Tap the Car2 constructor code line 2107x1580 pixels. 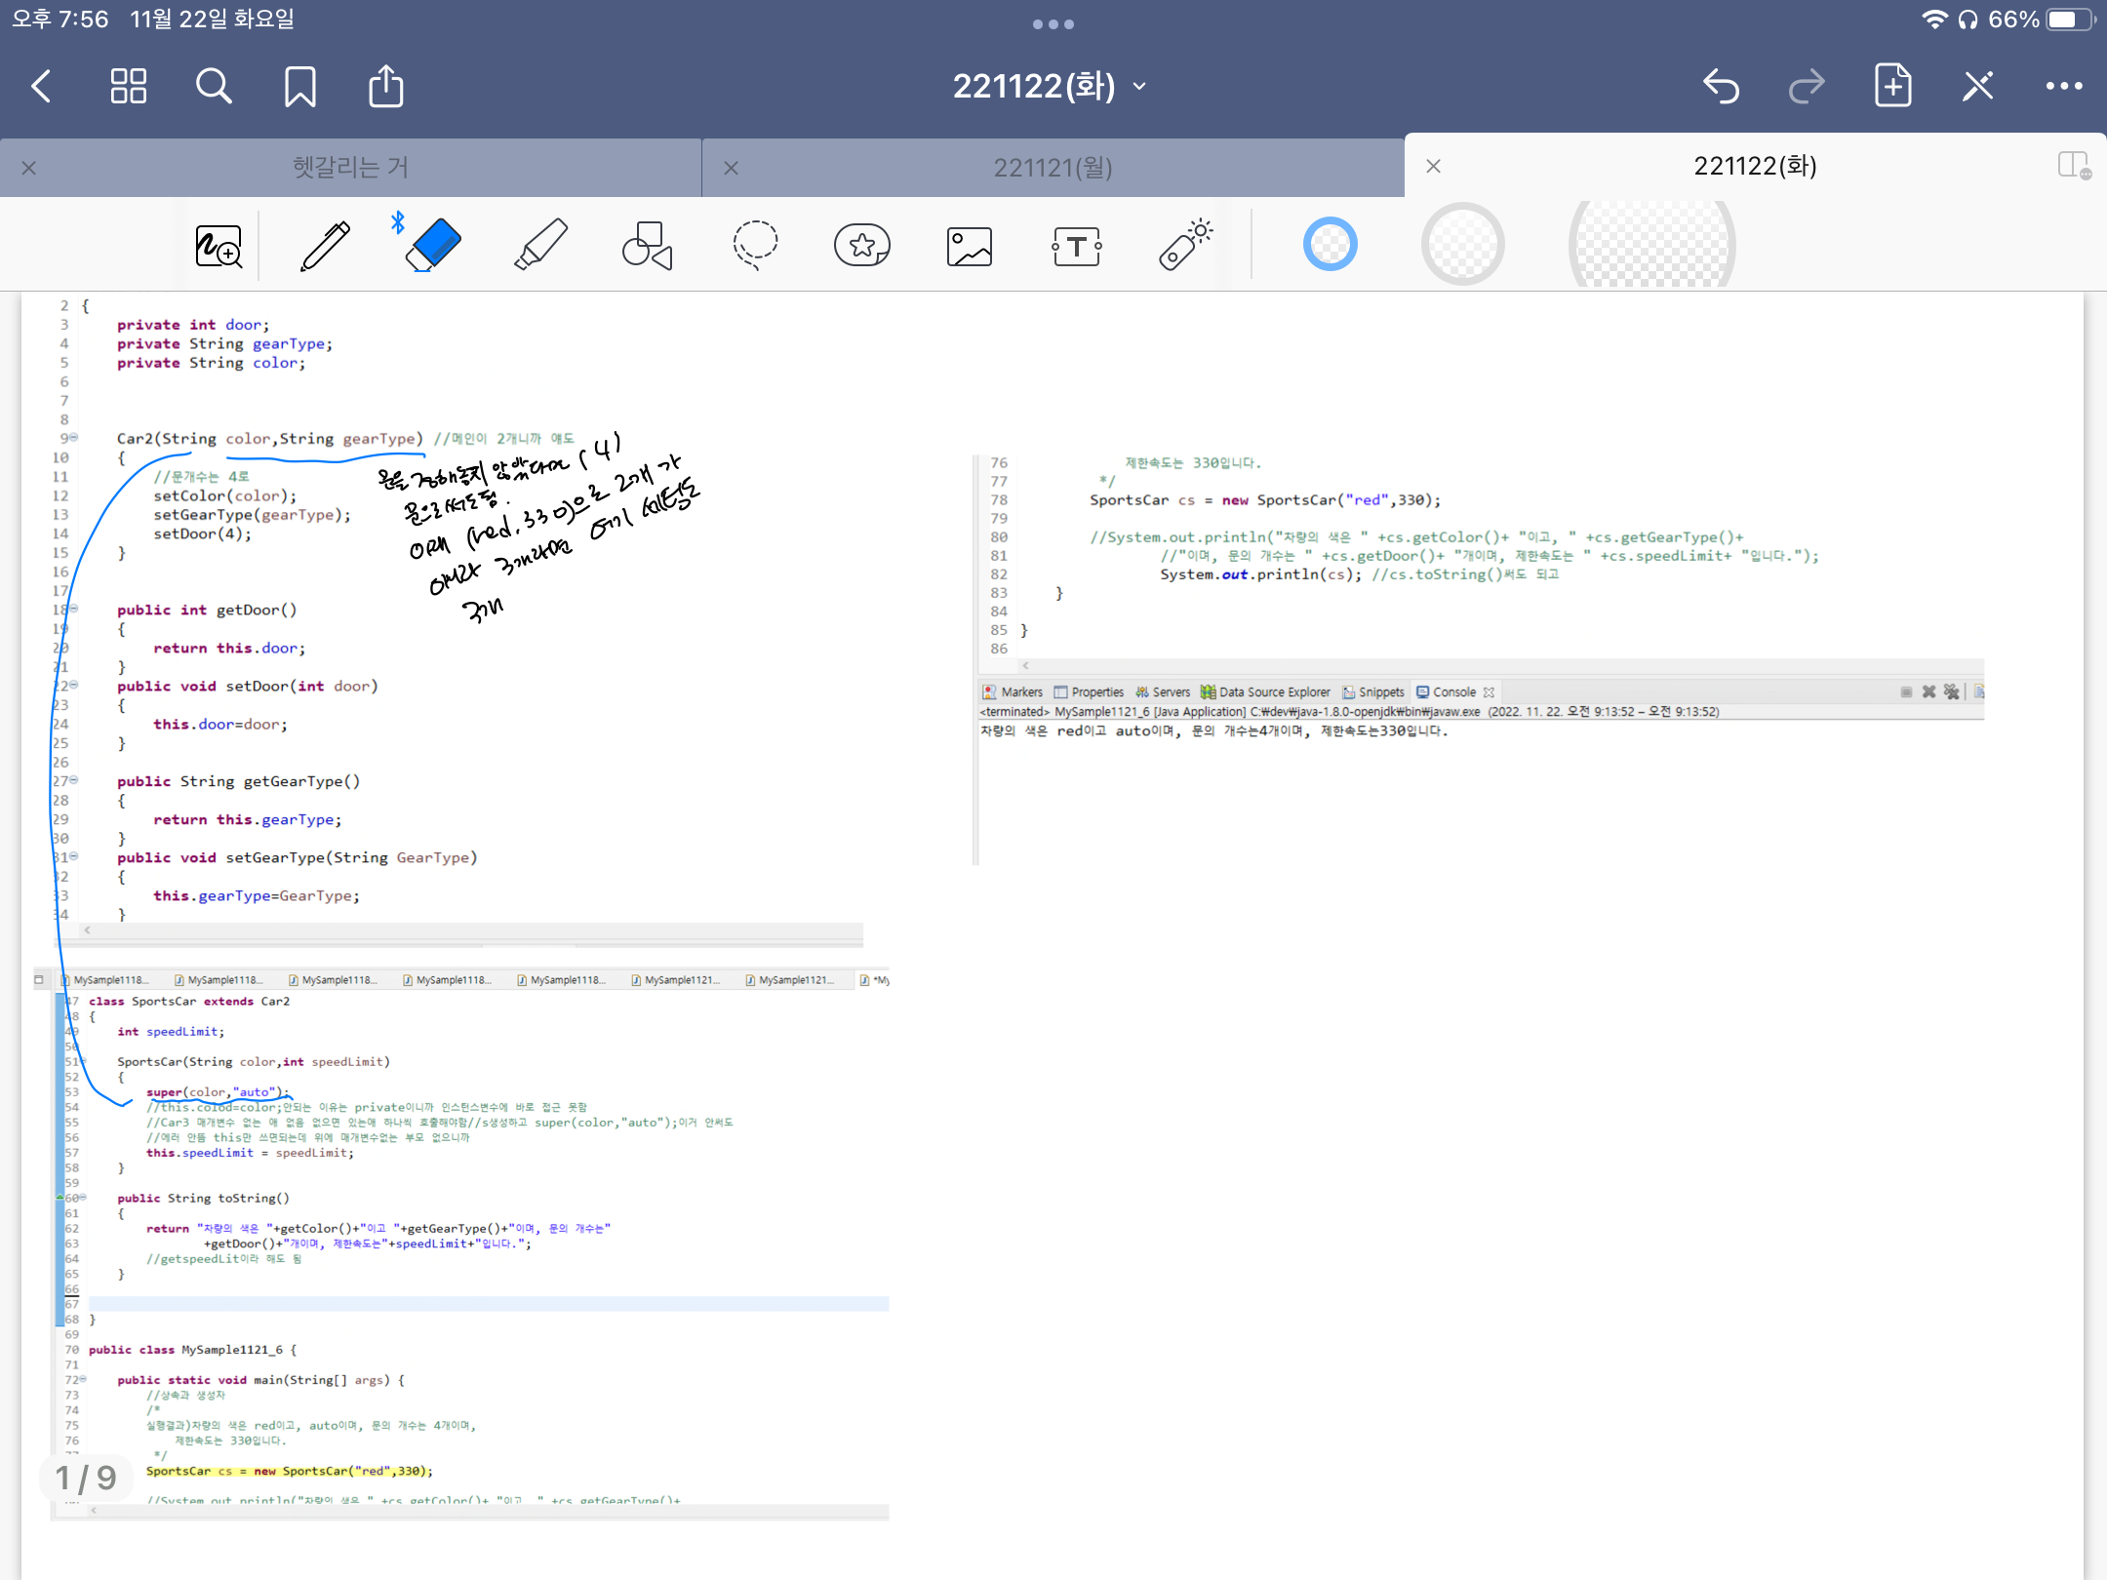point(270,438)
